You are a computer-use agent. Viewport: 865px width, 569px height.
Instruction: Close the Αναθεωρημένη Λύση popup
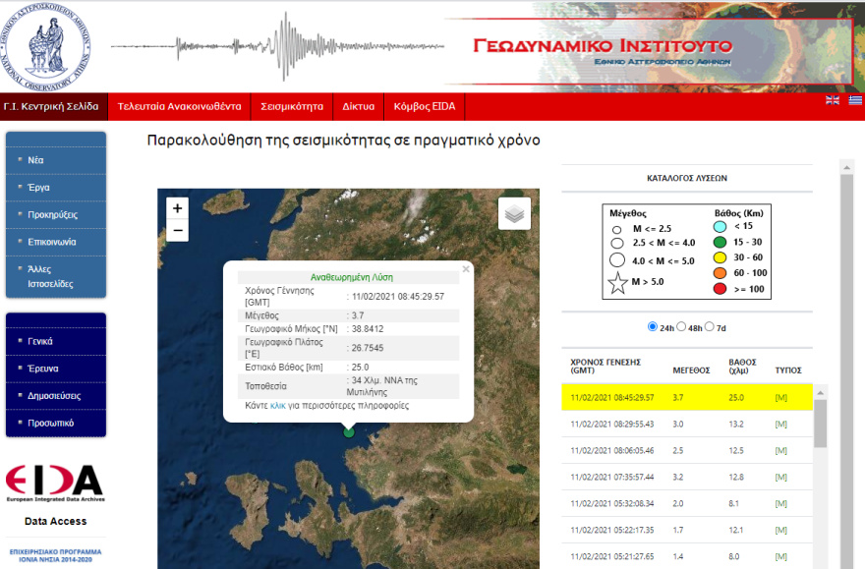(x=466, y=268)
